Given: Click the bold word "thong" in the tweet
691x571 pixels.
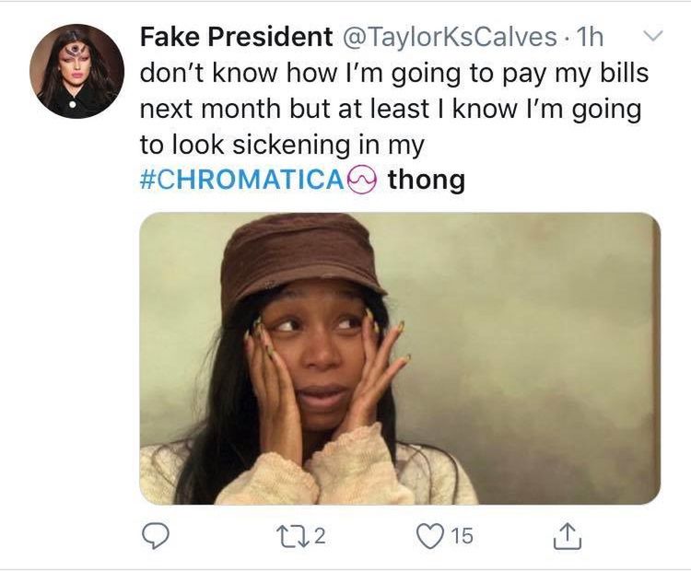Looking at the screenshot, I should (x=426, y=180).
